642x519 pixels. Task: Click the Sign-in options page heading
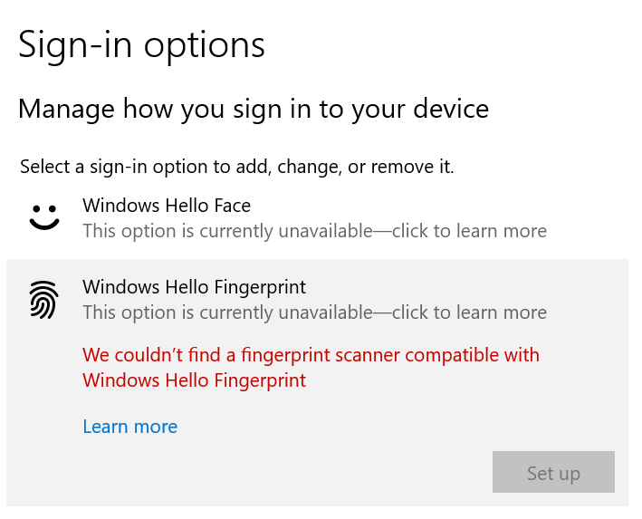pyautogui.click(x=141, y=45)
